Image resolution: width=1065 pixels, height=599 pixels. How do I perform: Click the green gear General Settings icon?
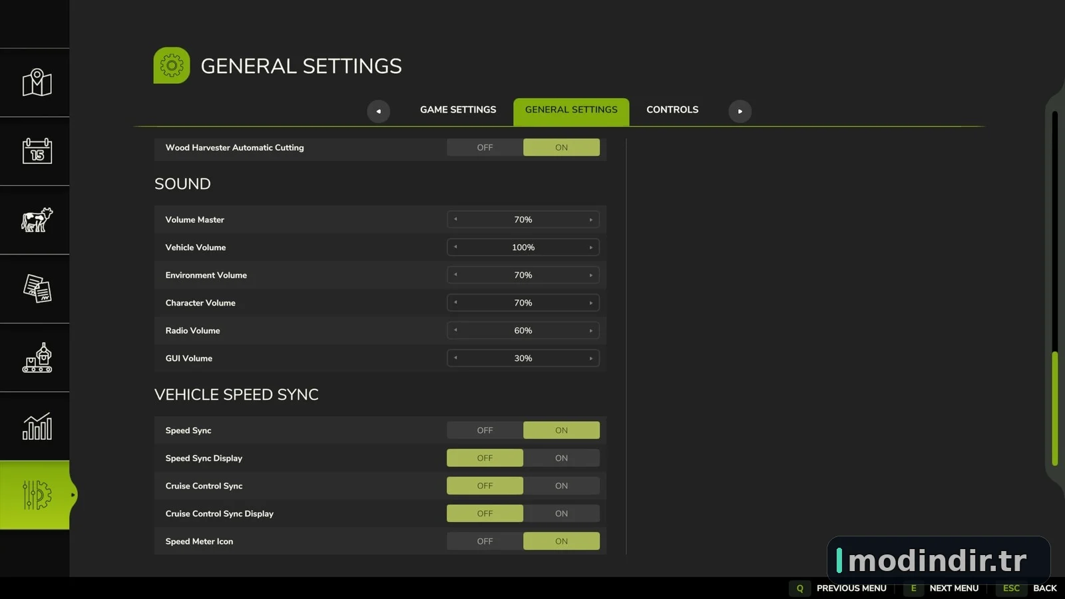tap(172, 65)
